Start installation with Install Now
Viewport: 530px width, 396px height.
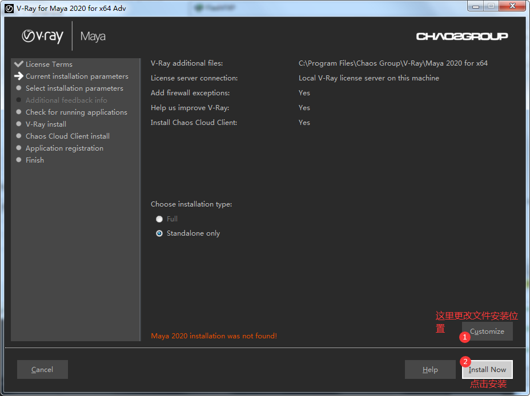[487, 369]
